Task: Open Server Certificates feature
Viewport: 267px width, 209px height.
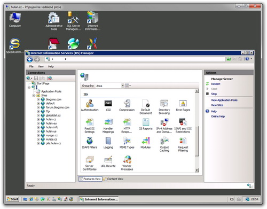Action: tap(90, 163)
